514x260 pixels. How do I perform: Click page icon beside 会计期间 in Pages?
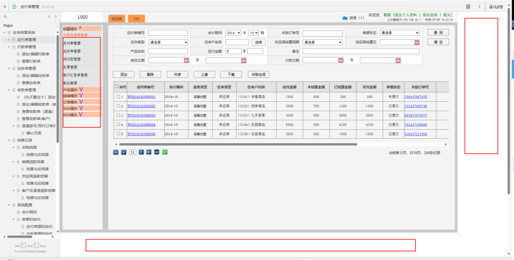pos(19,212)
